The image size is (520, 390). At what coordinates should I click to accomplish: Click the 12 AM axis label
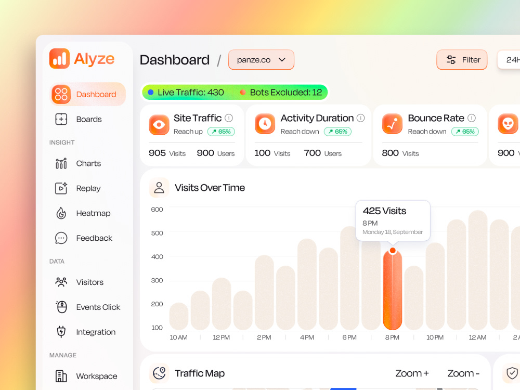click(477, 337)
